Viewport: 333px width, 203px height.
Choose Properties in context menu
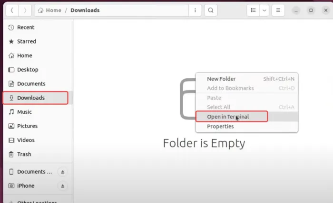tap(246, 126)
